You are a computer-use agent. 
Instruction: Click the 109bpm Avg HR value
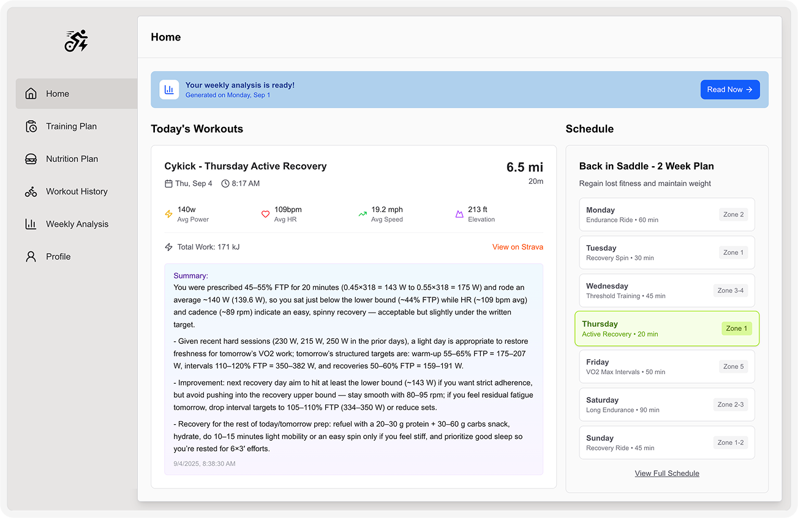click(288, 210)
